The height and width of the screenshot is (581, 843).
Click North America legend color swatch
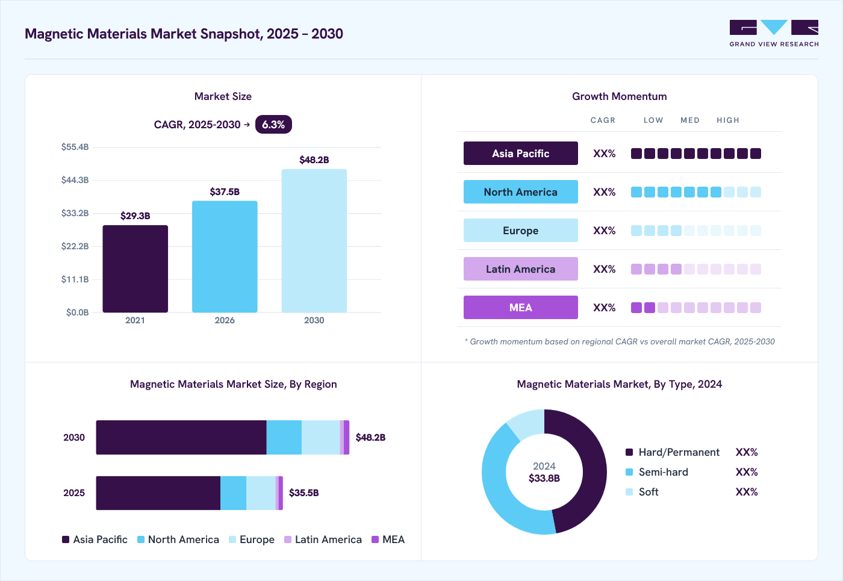click(141, 539)
